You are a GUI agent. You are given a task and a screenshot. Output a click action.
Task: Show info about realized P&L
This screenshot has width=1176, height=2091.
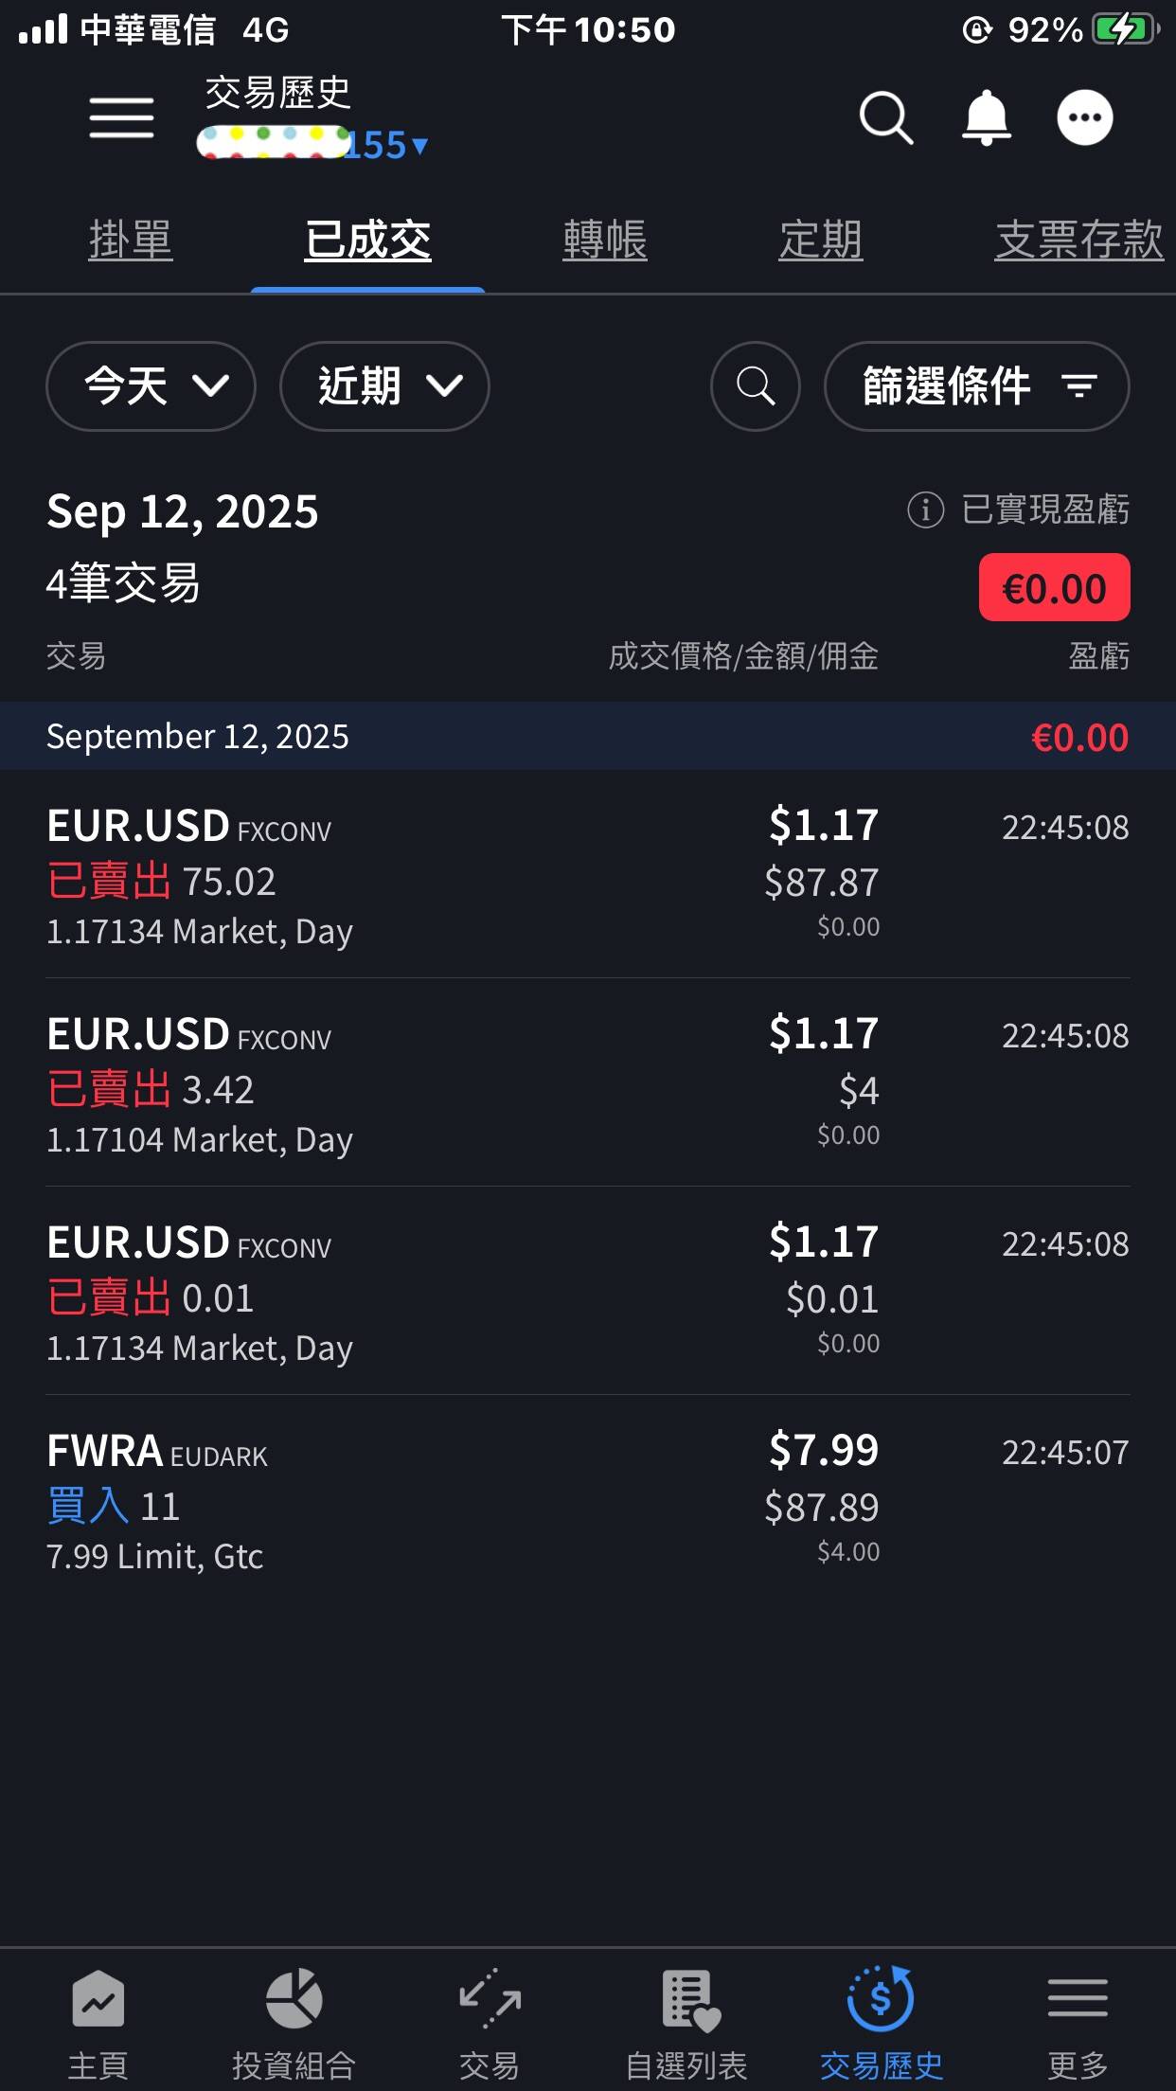click(x=925, y=509)
